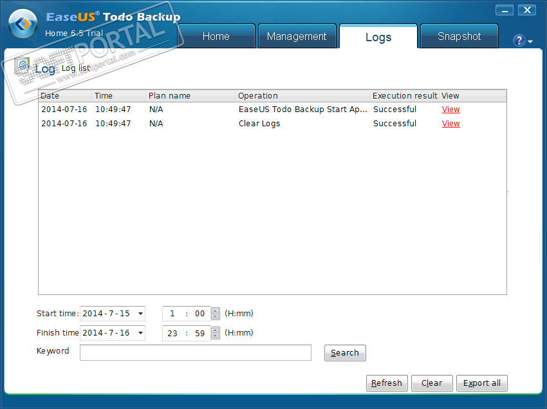Open the Management tab
Screen dimensions: 547x409
click(x=297, y=36)
